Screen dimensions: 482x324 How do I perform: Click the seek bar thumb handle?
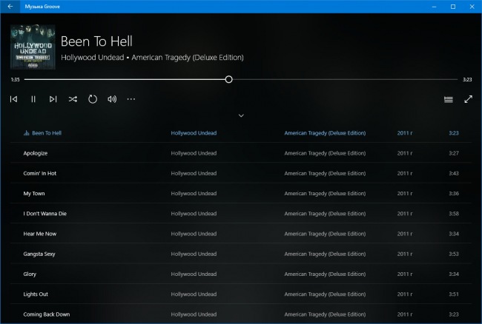[x=228, y=79]
